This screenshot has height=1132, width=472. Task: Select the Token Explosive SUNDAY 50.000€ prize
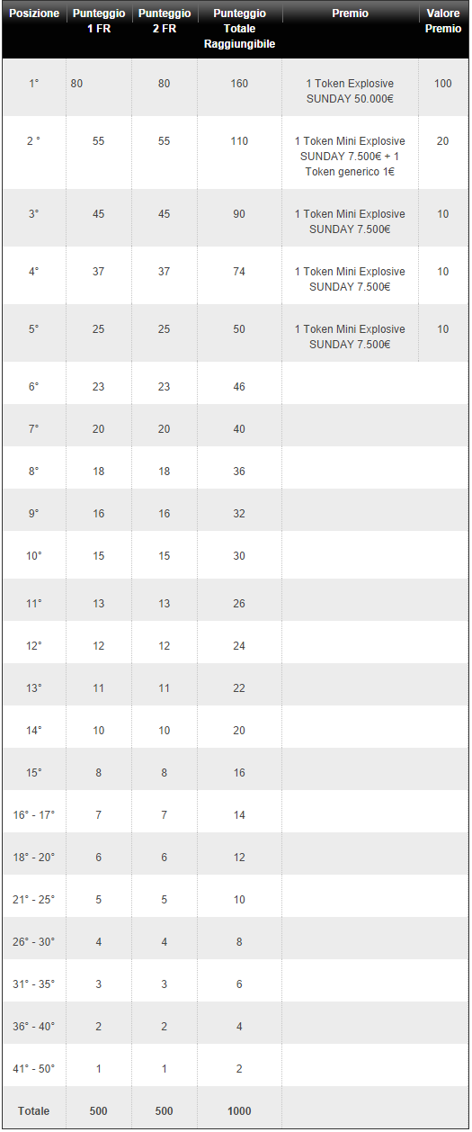click(x=350, y=91)
